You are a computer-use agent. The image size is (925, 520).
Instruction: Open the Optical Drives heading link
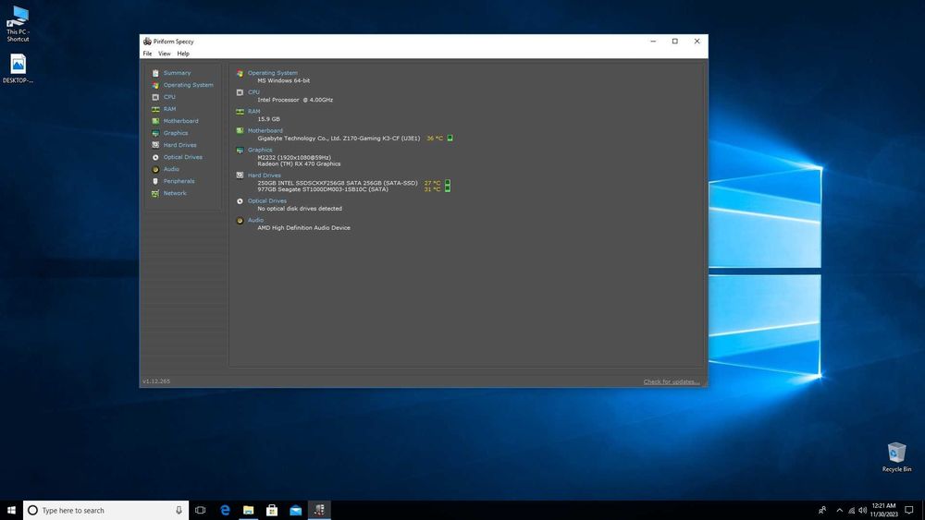tap(267, 200)
